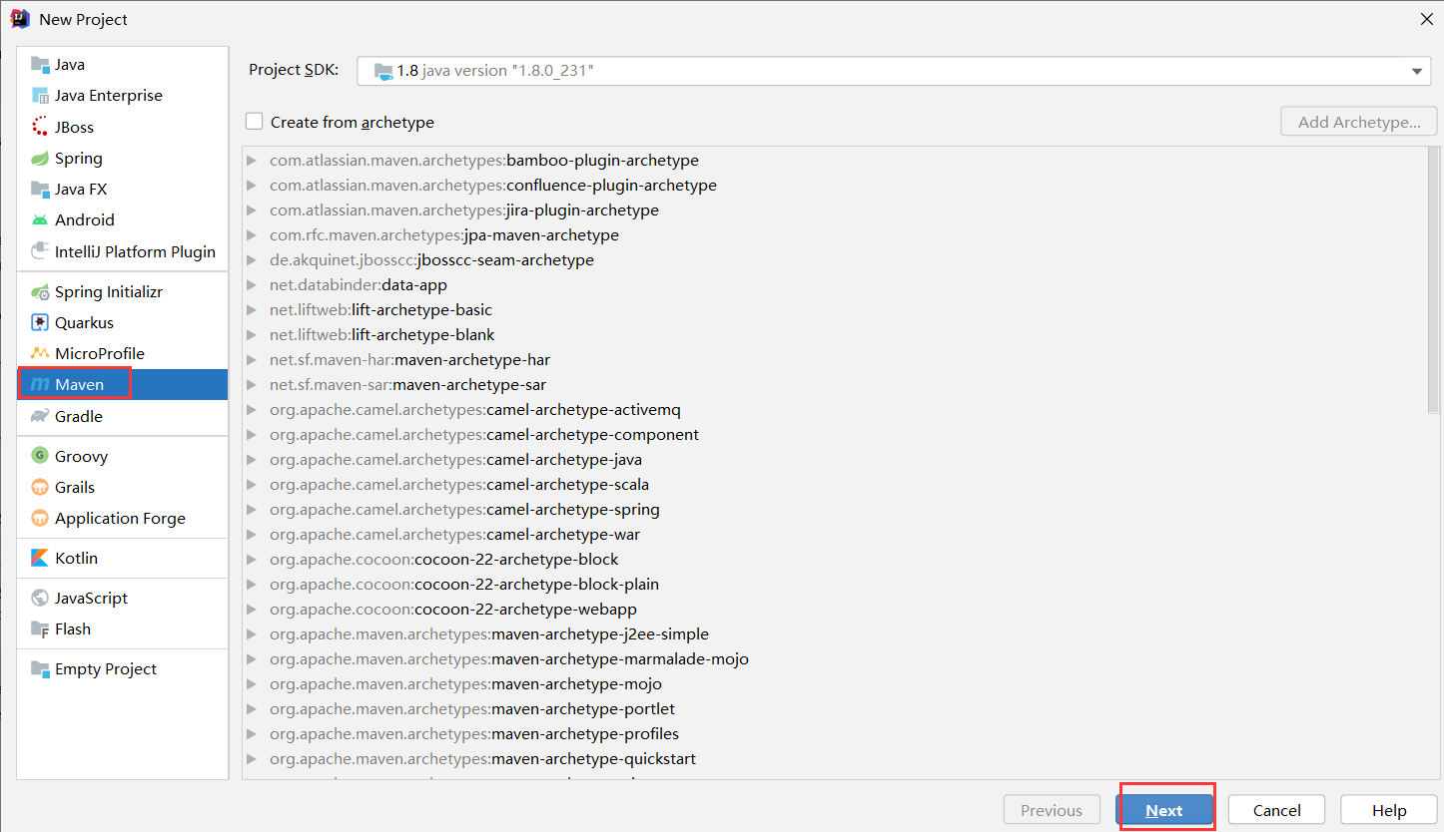Select maven-archetype-j2ee-simple row
1444x832 pixels.
(x=835, y=633)
